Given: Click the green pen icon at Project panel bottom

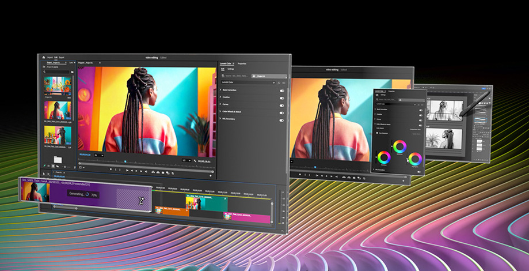Looking at the screenshot, I should [x=44, y=166].
